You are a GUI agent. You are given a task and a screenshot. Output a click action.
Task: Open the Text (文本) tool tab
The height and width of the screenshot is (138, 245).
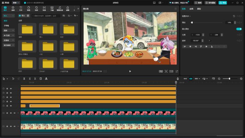[x=21, y=8]
